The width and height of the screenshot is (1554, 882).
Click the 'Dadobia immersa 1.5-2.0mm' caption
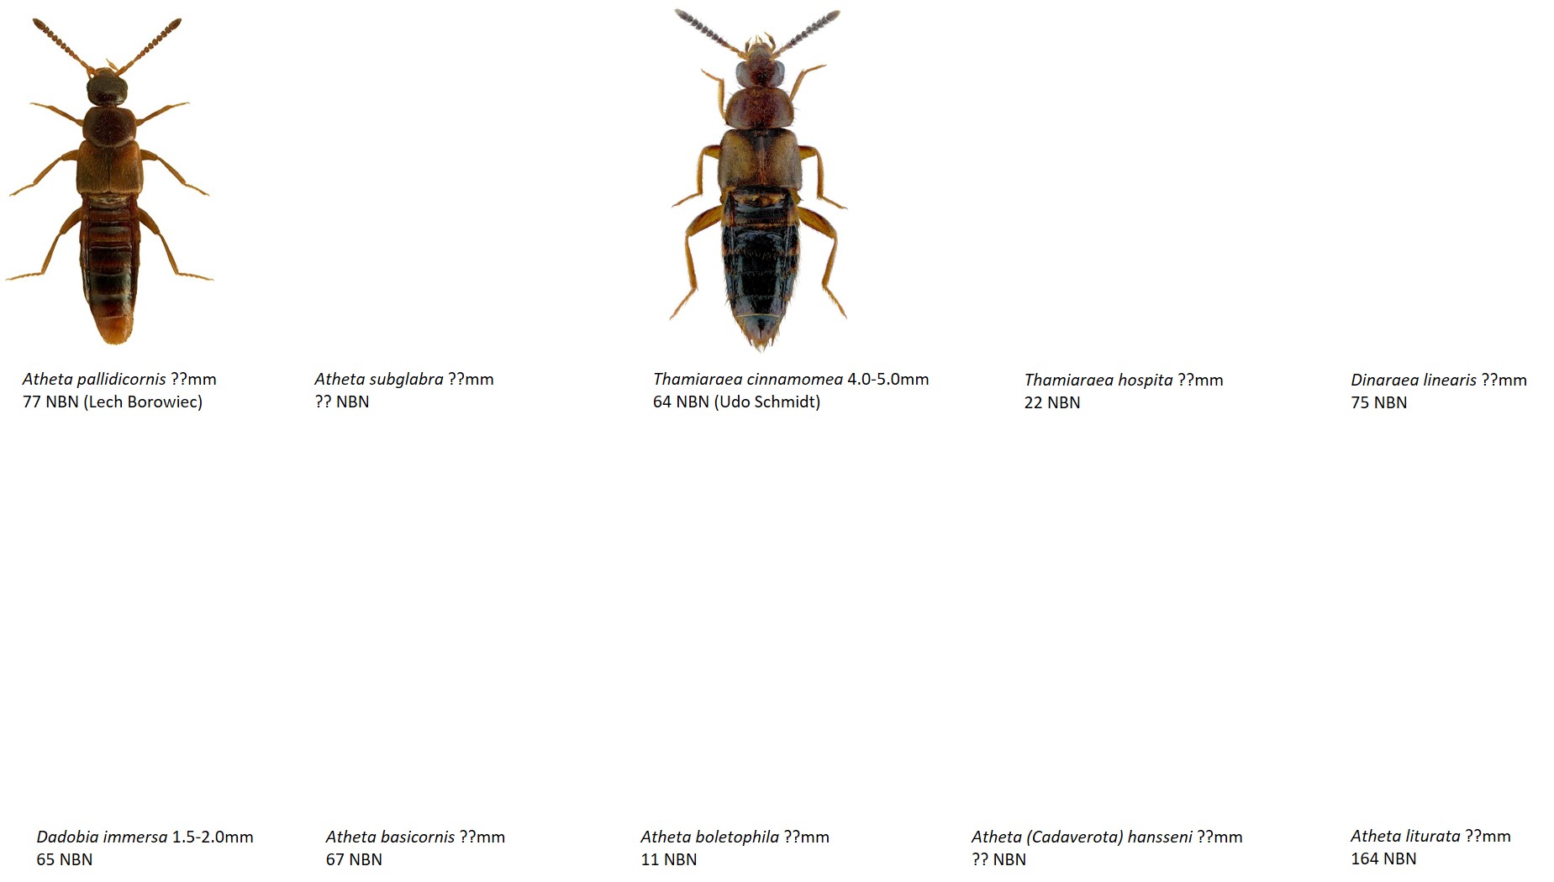pyautogui.click(x=145, y=837)
